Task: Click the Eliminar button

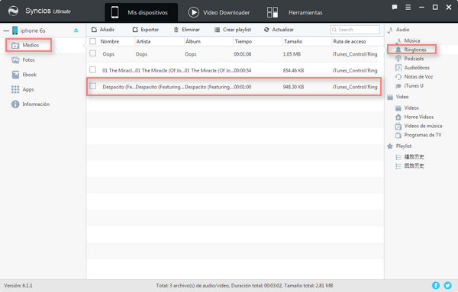Action: click(187, 30)
